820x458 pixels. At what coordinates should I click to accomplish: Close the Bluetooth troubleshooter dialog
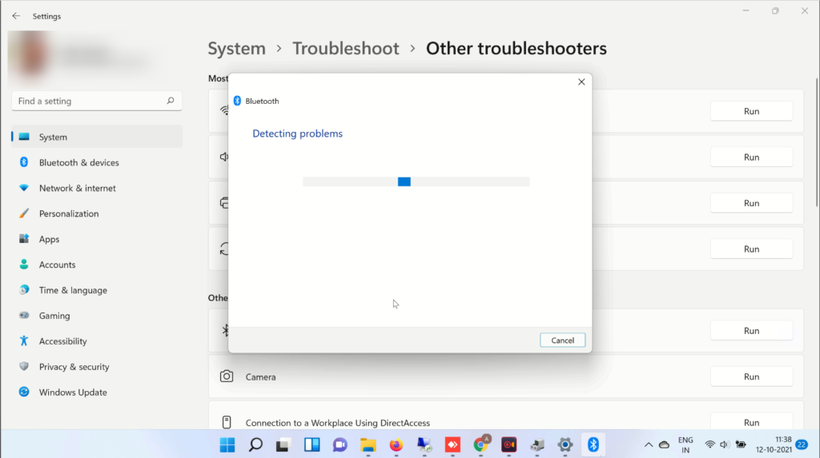tap(581, 82)
